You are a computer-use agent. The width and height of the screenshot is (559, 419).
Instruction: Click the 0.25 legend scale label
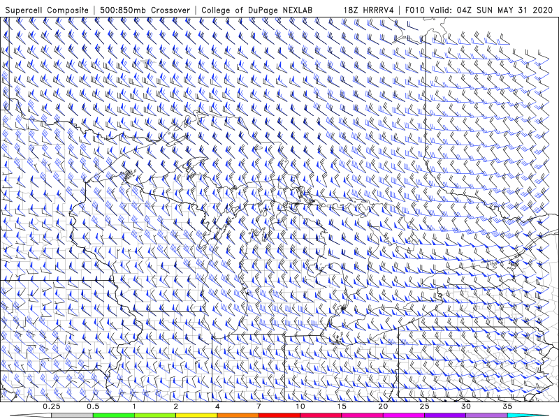coord(52,406)
